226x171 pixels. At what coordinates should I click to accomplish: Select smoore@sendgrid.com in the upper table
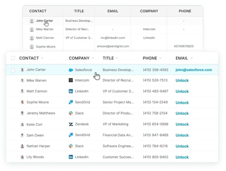(x=113, y=46)
